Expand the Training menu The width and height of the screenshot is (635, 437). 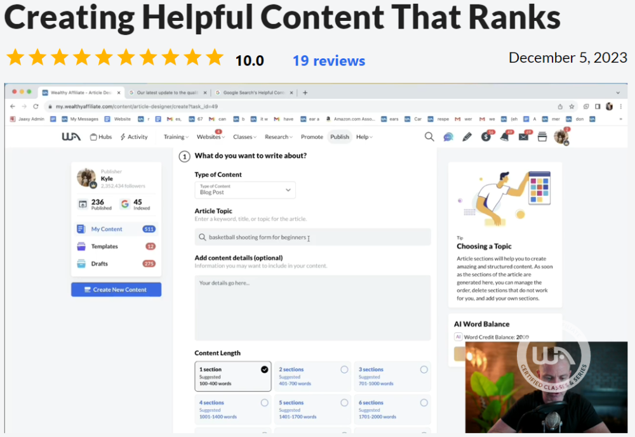click(x=176, y=137)
